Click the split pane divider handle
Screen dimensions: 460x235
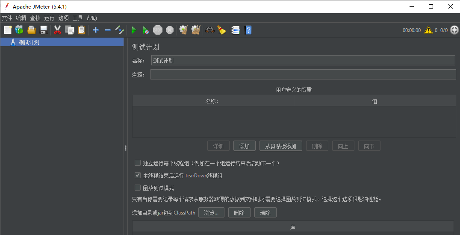click(126, 148)
